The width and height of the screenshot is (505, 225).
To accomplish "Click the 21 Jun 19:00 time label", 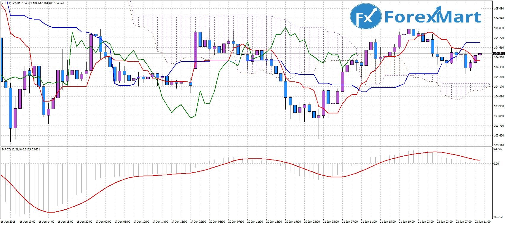I will (x=407, y=221).
